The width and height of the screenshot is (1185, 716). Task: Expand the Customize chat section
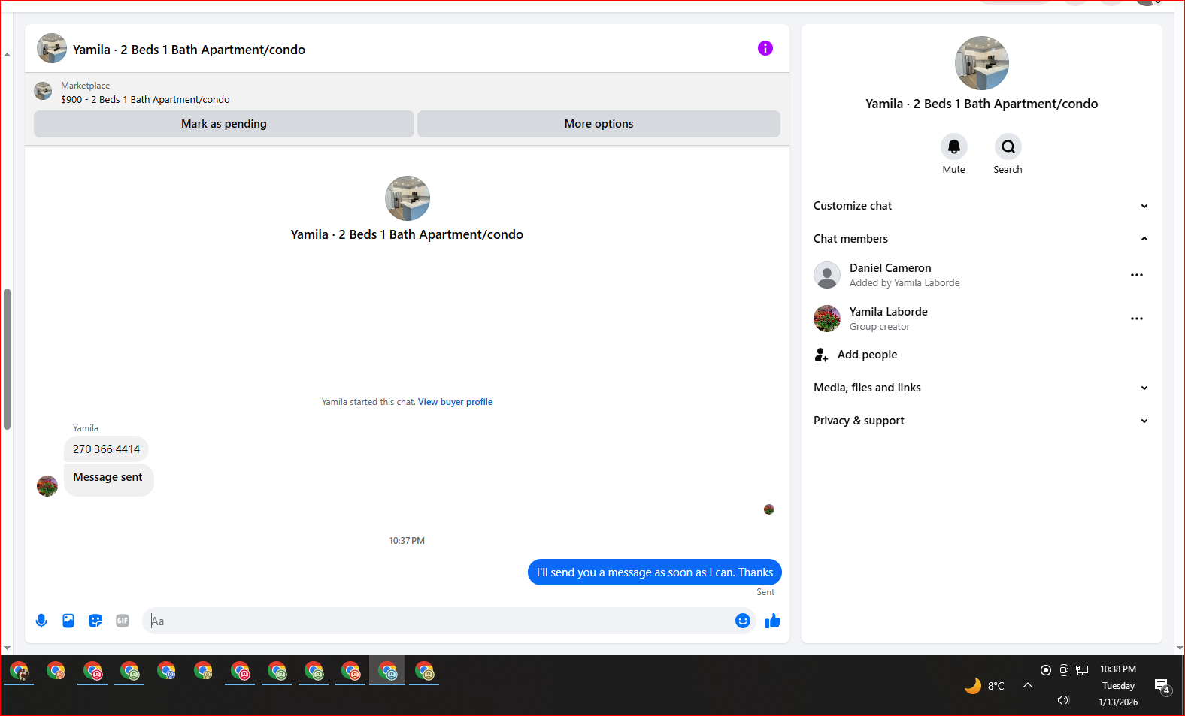(x=981, y=206)
